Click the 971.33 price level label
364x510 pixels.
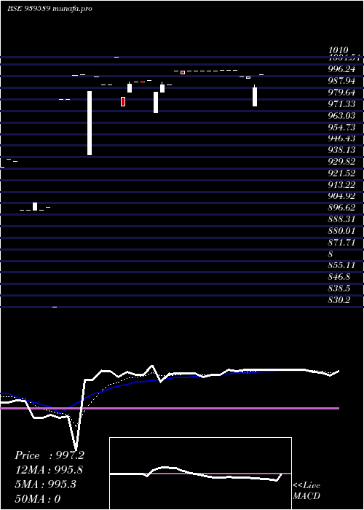341,104
